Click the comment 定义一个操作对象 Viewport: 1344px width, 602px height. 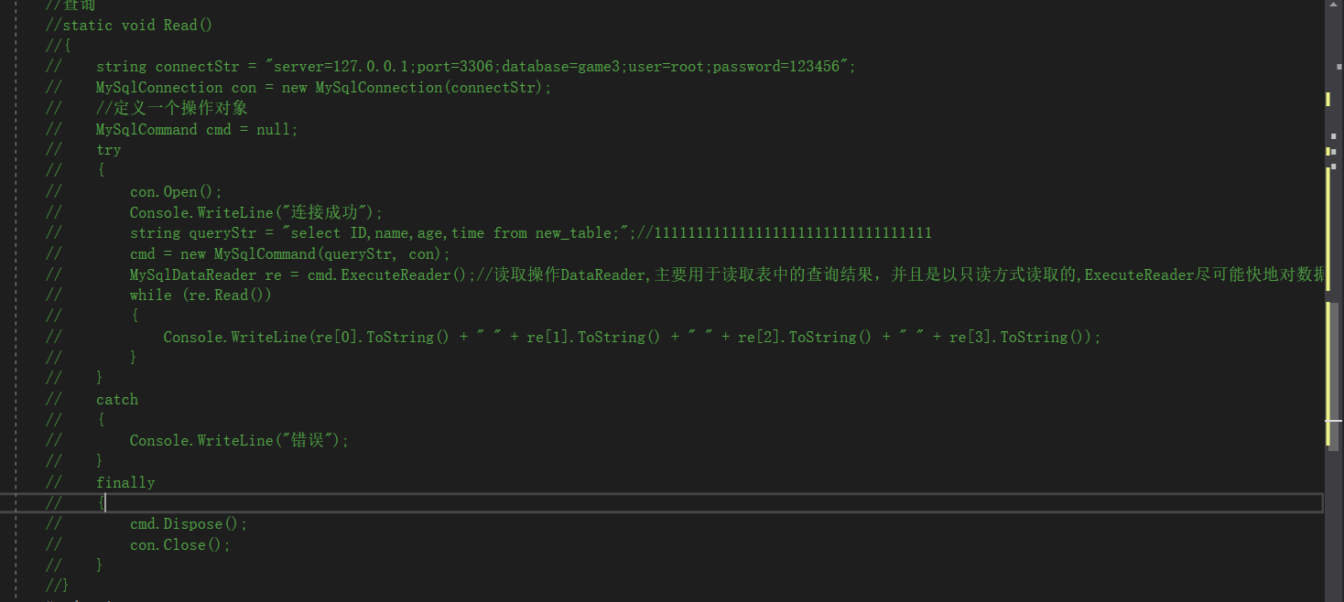pos(172,108)
